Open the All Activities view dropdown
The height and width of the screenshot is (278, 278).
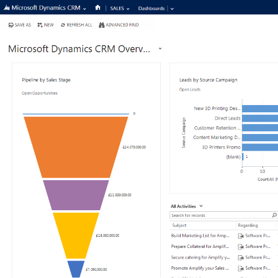[201, 206]
